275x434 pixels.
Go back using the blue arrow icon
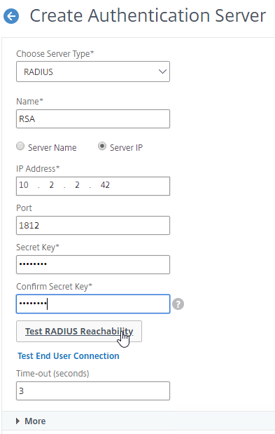11,16
